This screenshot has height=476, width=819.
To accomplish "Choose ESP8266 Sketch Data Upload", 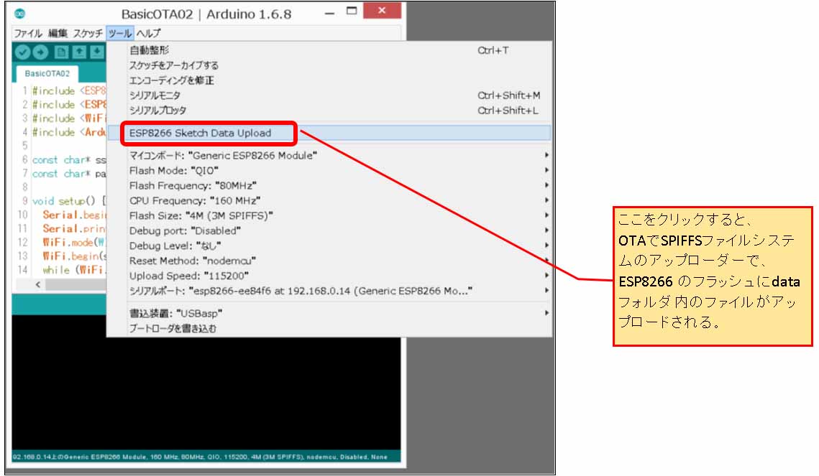I will coord(329,133).
